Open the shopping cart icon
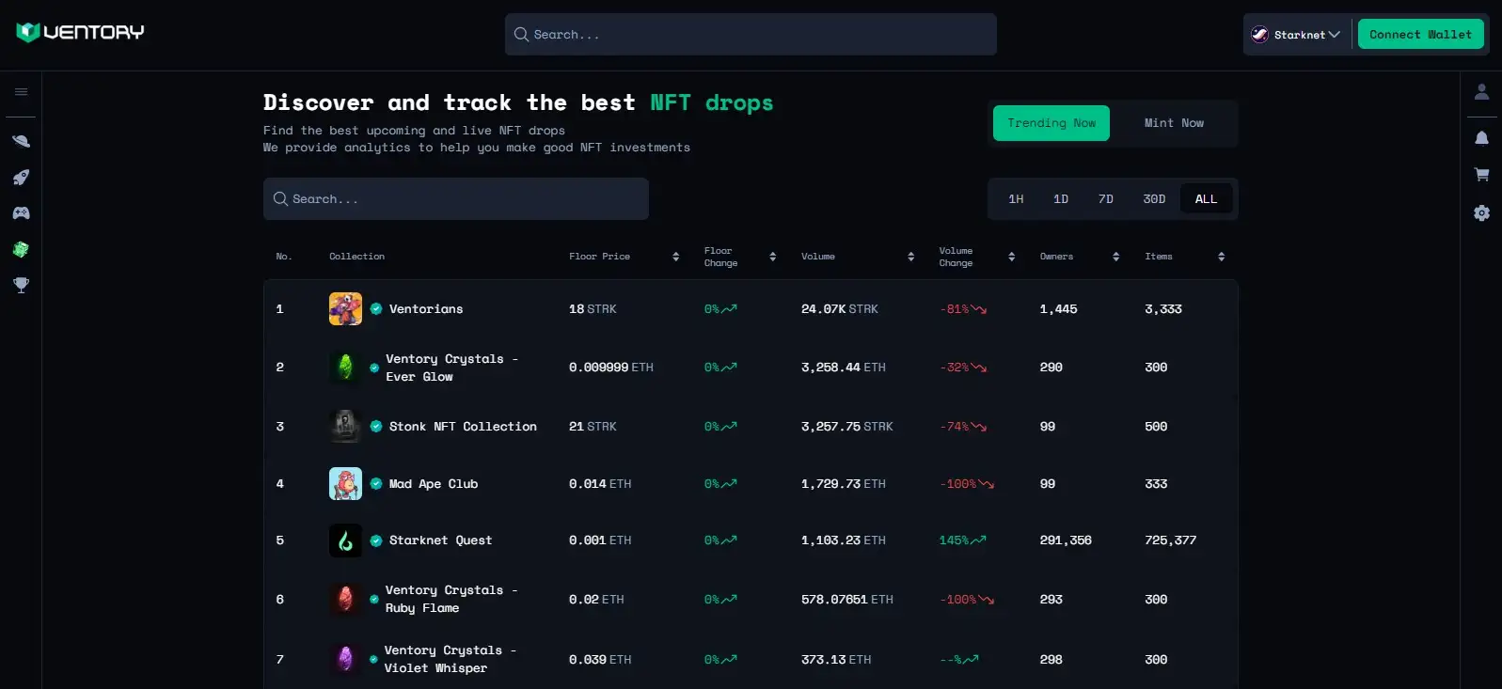 click(x=1481, y=175)
